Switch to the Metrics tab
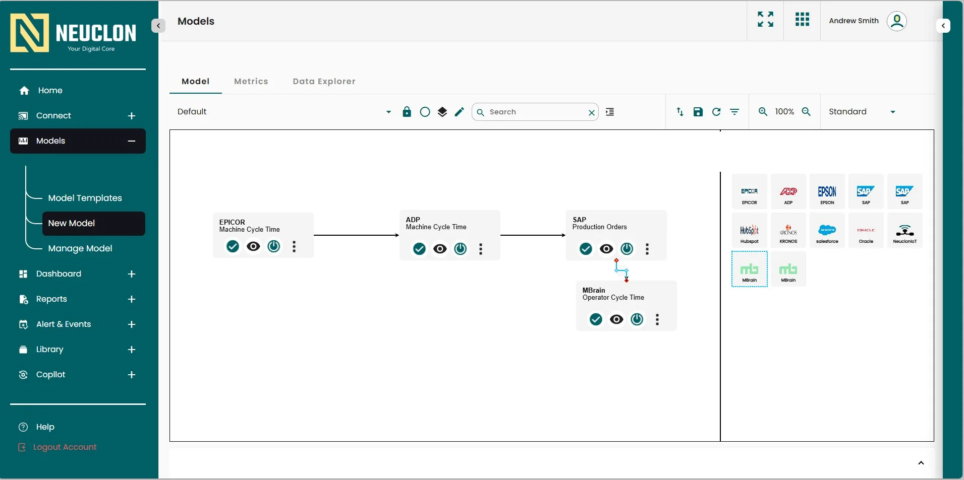The height and width of the screenshot is (480, 964). click(251, 81)
